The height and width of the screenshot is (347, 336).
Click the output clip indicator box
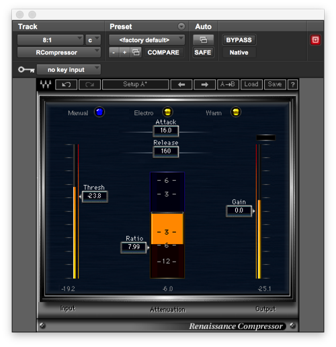click(x=265, y=138)
